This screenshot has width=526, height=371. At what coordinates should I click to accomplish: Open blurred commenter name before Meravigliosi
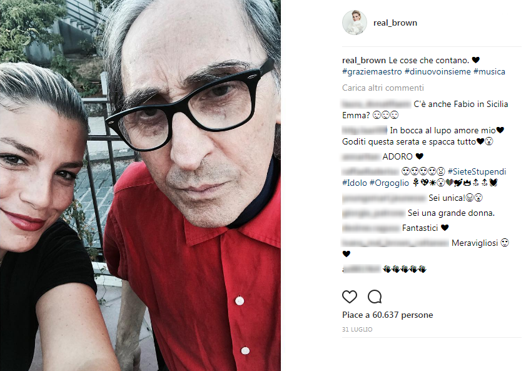point(395,243)
